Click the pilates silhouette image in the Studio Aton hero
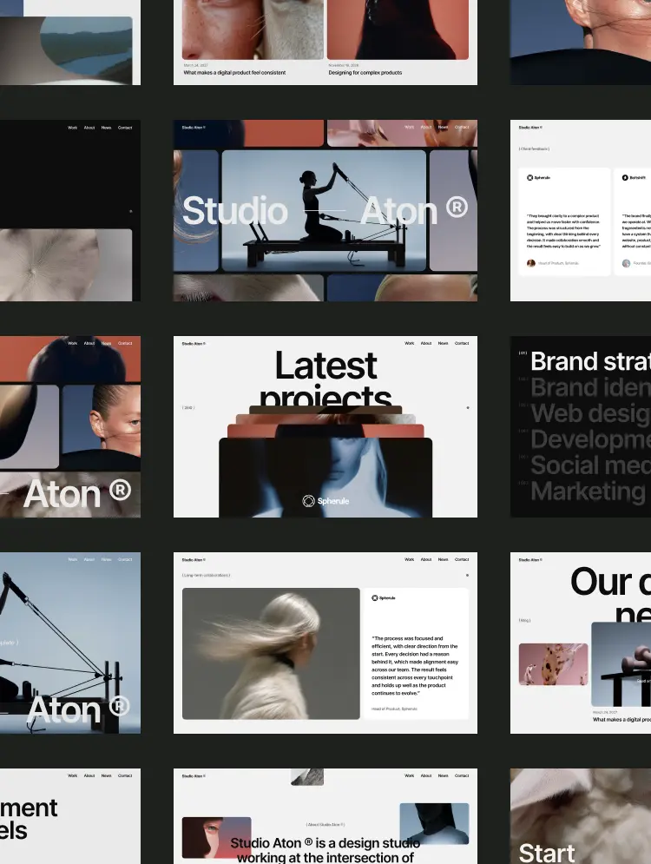Screen dimensions: 651x864 pos(324,211)
